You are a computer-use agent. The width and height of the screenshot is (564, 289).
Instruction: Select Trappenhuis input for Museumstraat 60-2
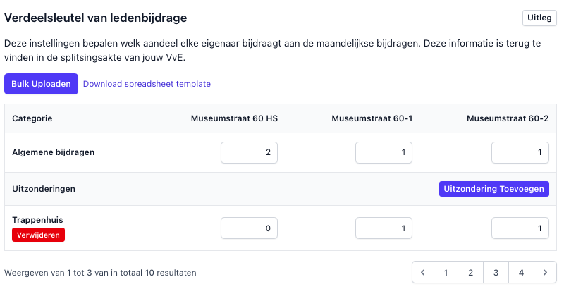click(x=520, y=228)
